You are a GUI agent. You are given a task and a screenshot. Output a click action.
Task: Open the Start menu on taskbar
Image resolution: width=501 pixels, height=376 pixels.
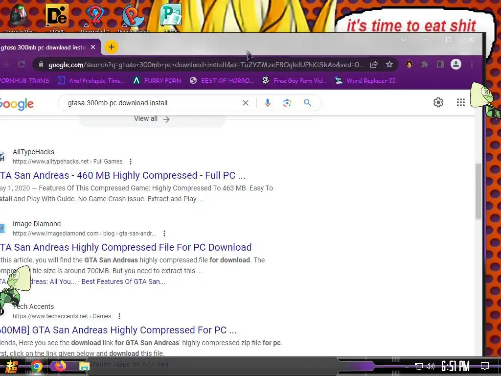pos(11,366)
